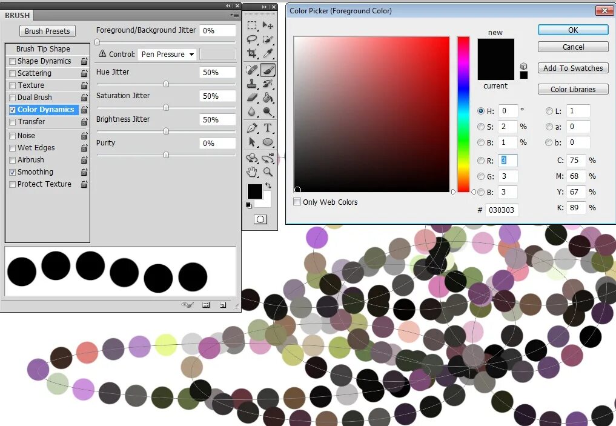
Task: Select the Type tool
Action: click(x=268, y=128)
